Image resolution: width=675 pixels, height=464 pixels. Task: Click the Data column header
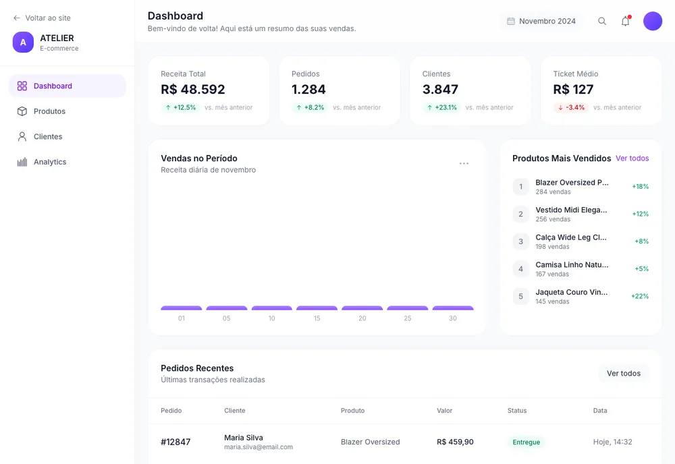pyautogui.click(x=600, y=411)
